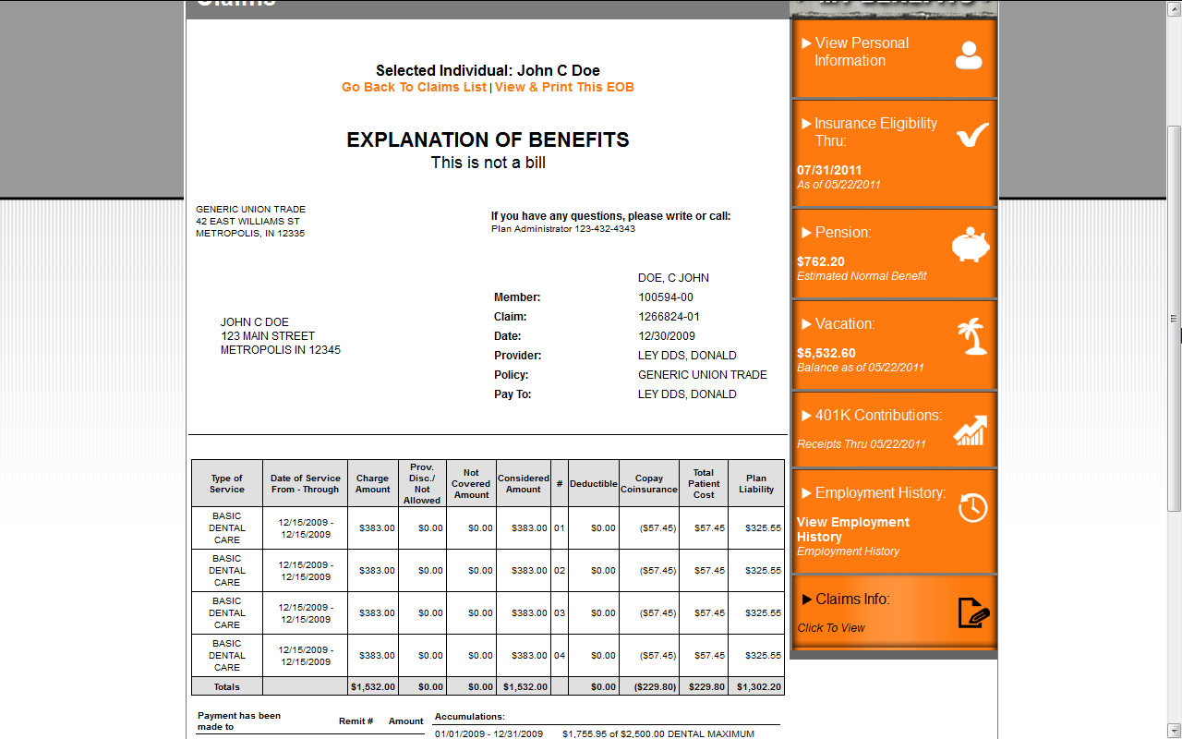Click the Date of Service column header
The height and width of the screenshot is (739, 1182).
[x=306, y=484]
